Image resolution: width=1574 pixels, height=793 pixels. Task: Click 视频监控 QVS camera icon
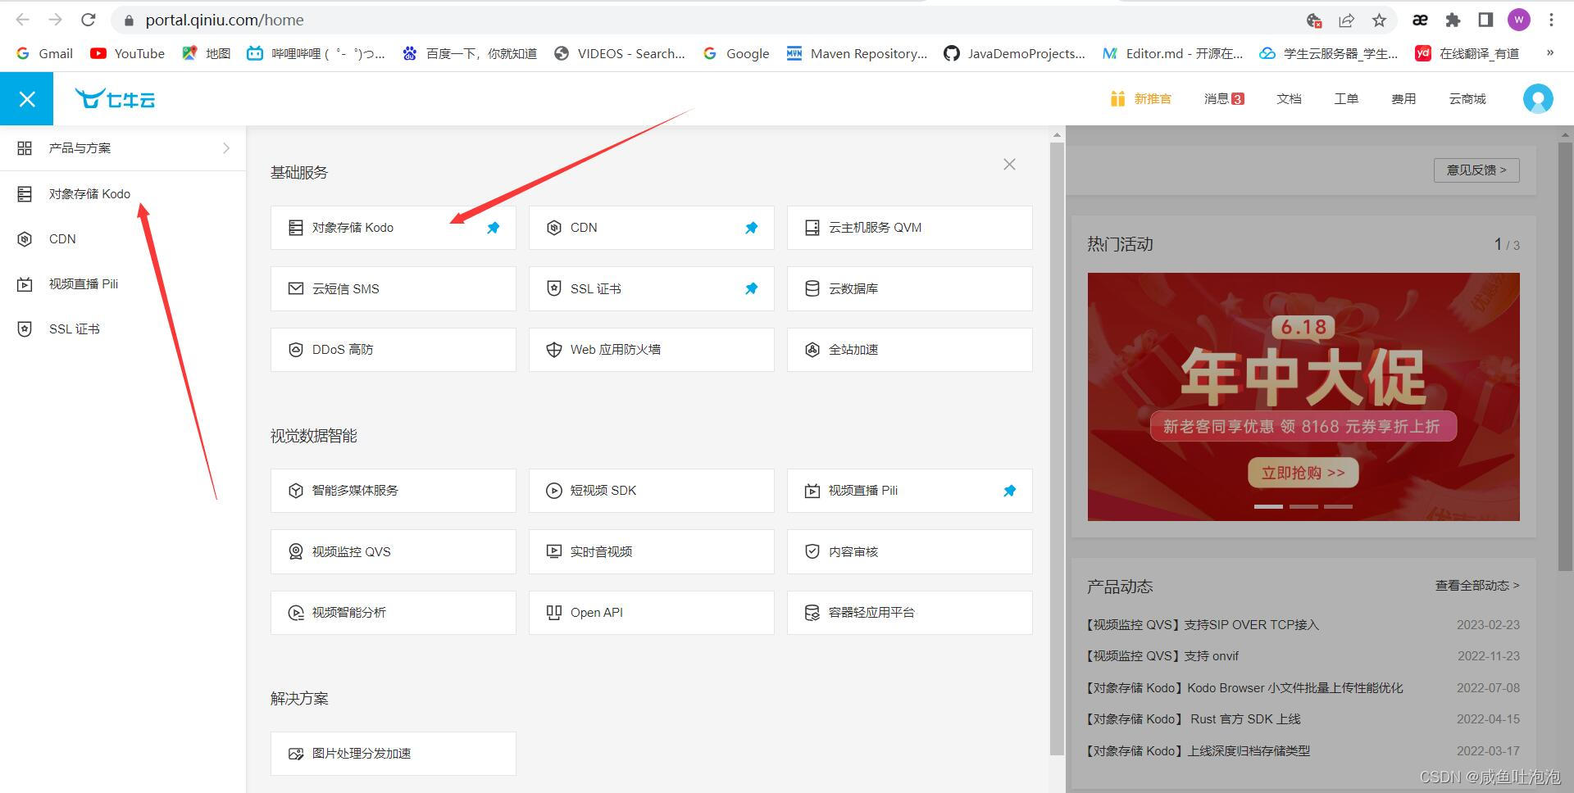[x=296, y=552]
